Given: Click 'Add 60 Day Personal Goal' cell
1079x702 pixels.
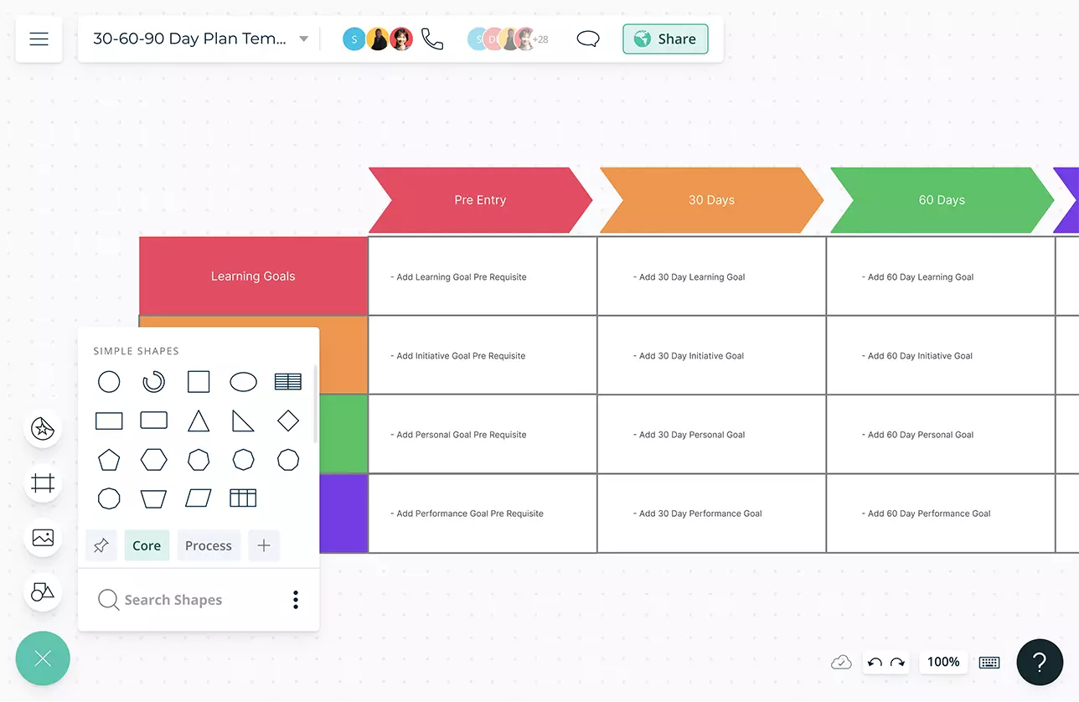Looking at the screenshot, I should tap(941, 434).
